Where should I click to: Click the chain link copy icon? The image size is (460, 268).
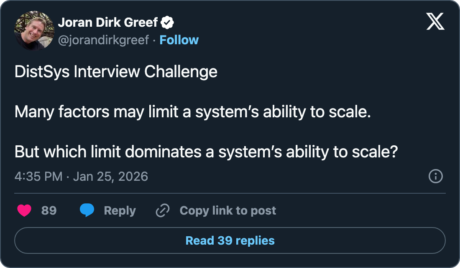point(162,211)
